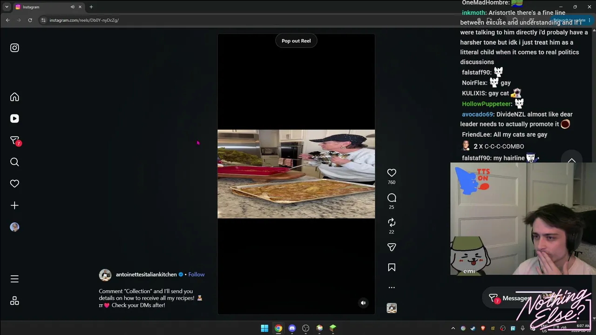Screen dimensions: 596x335
Task: View site information icon in address bar
Action: (43, 20)
